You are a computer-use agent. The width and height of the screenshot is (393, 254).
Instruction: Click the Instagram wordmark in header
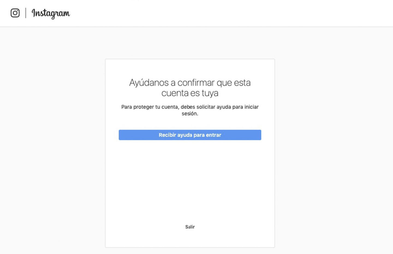click(51, 13)
